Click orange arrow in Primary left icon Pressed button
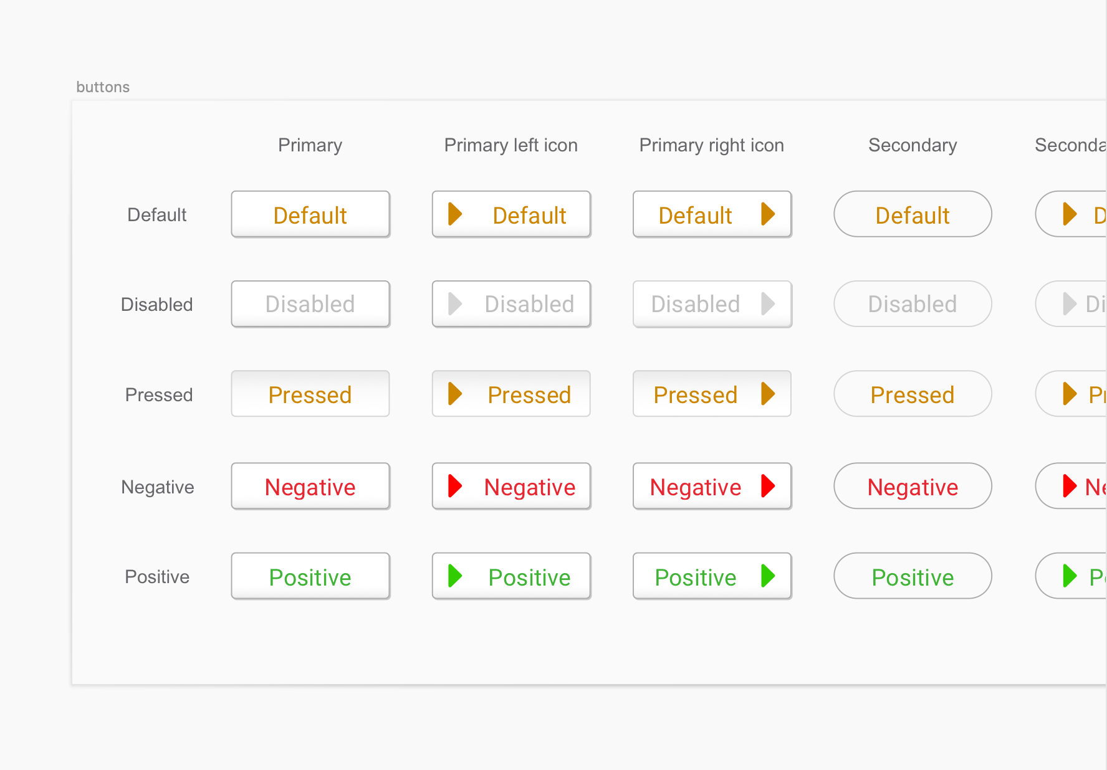 (x=456, y=393)
